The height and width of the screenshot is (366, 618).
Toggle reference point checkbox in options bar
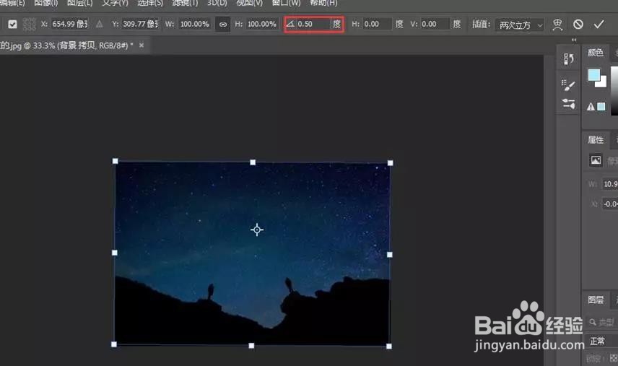pyautogui.click(x=12, y=25)
